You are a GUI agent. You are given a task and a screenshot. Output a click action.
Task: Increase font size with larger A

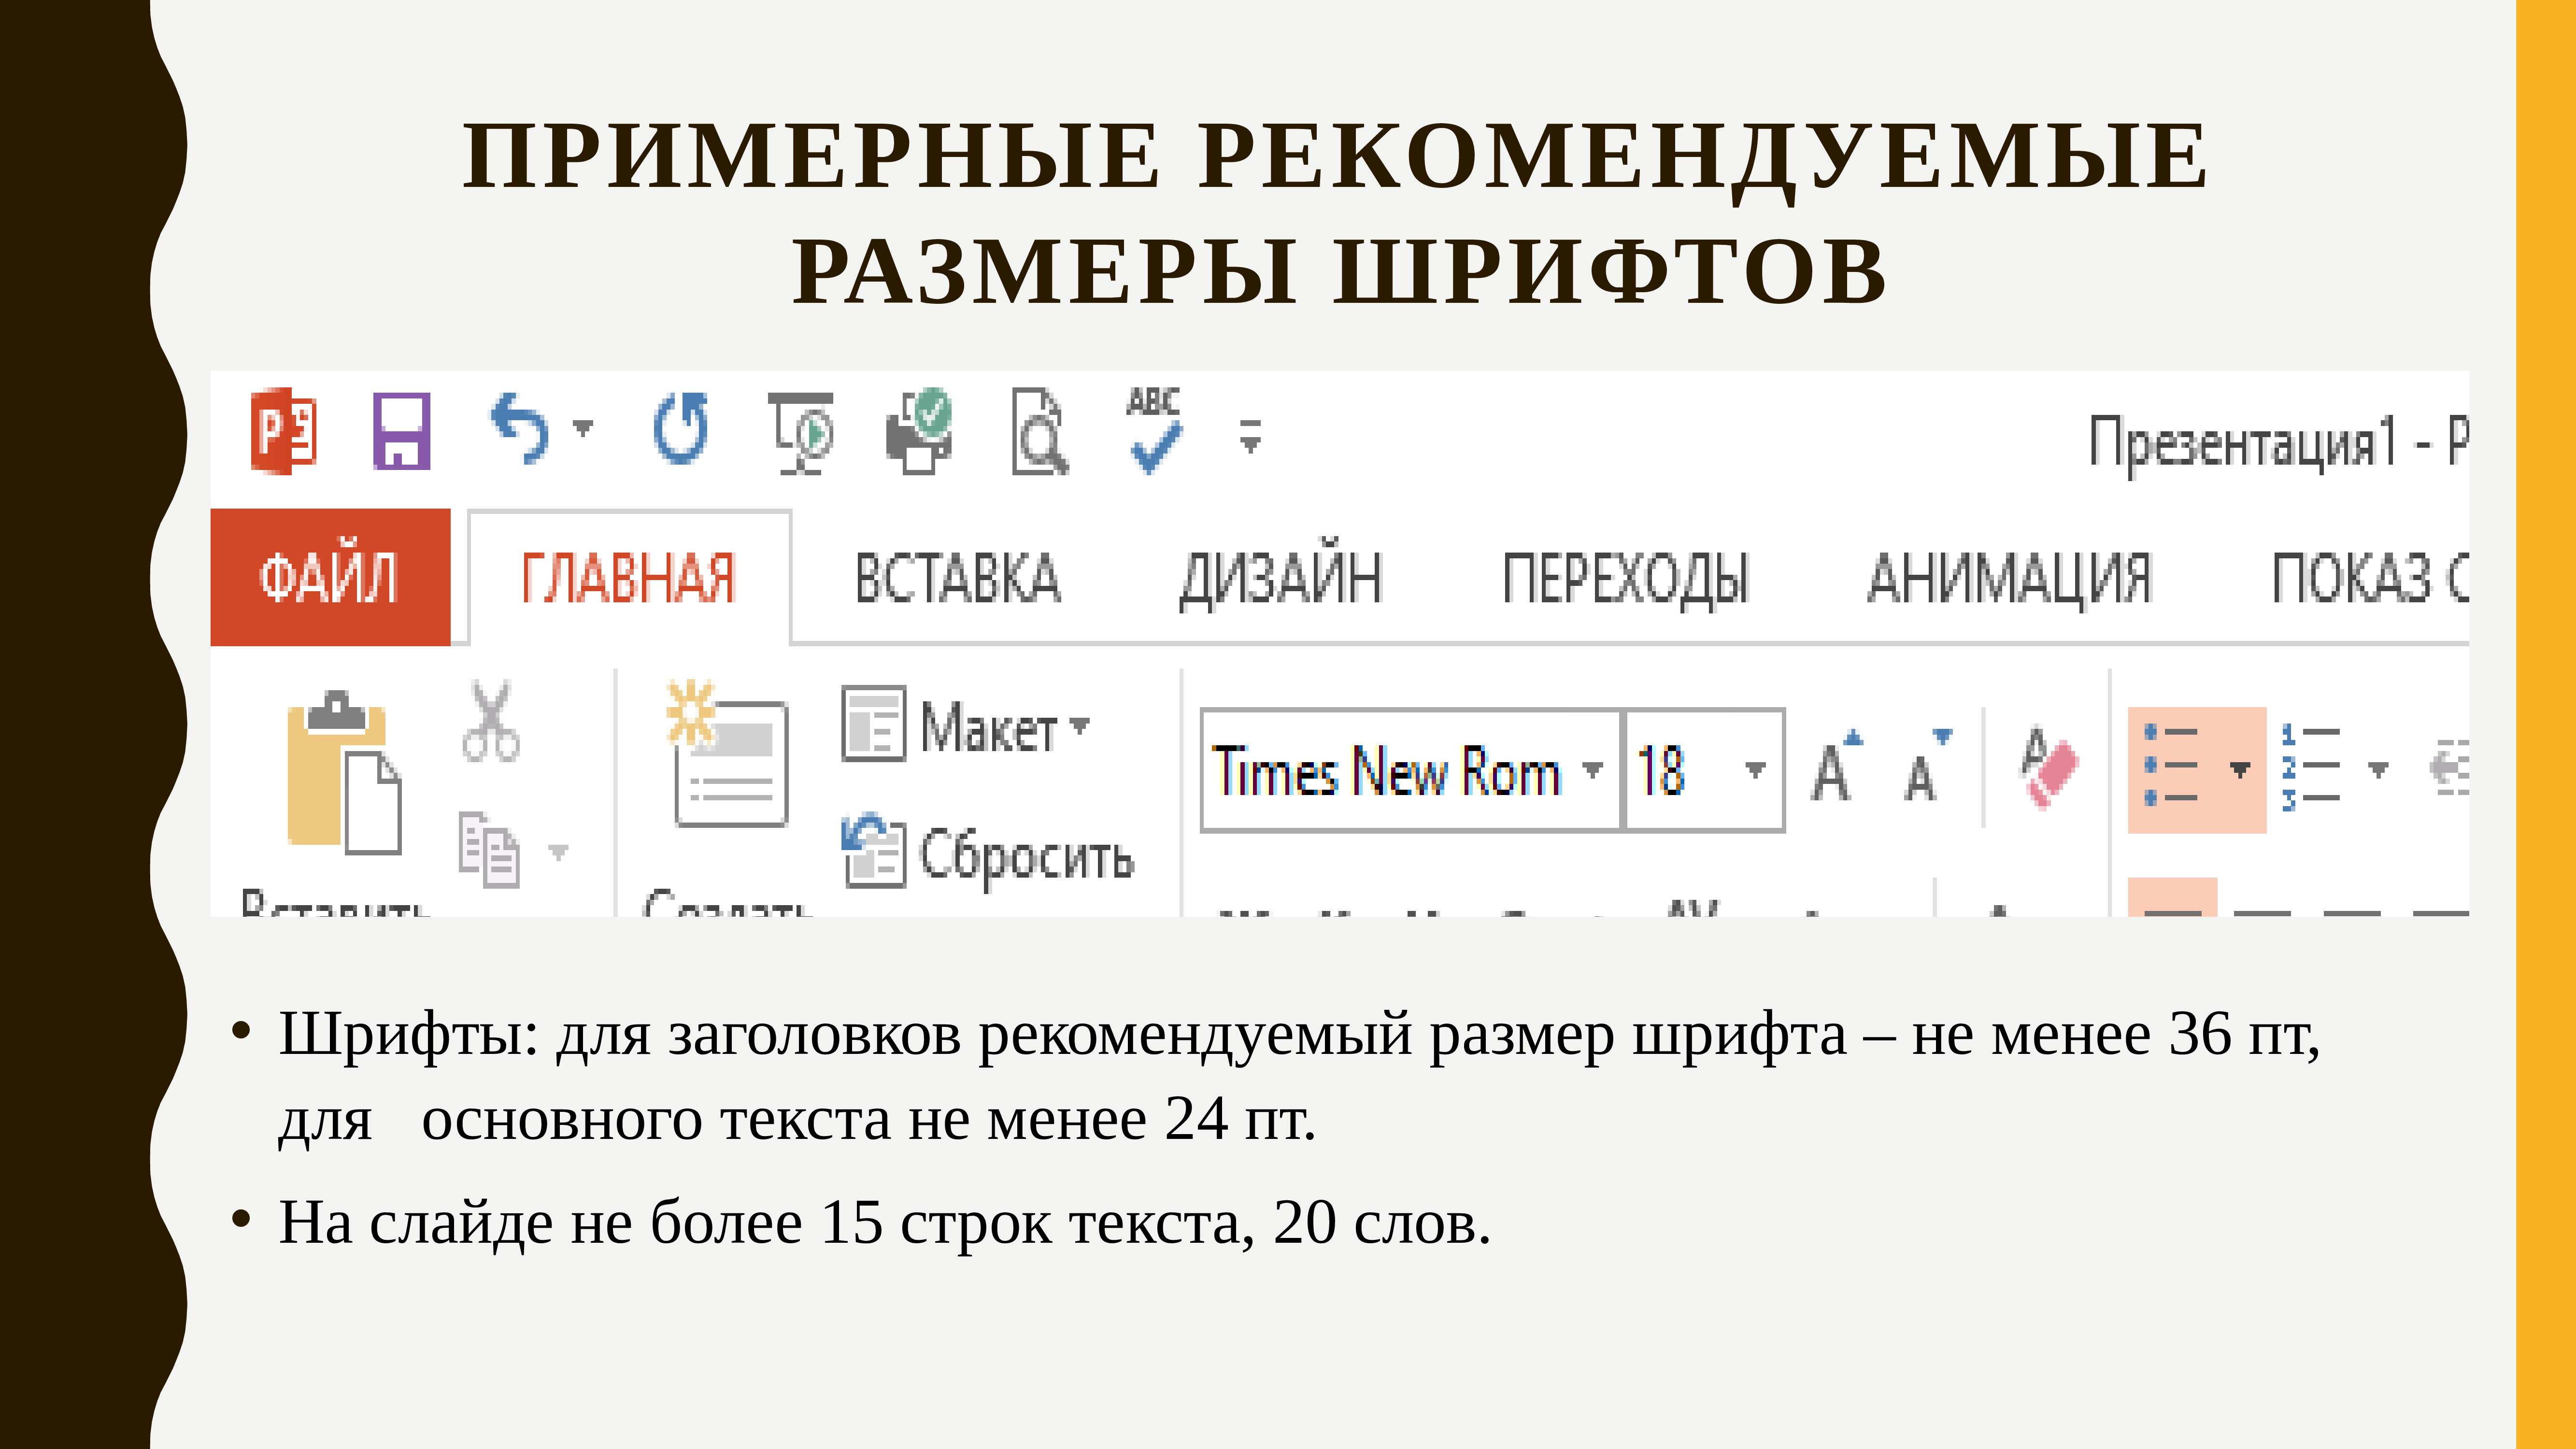(1837, 767)
